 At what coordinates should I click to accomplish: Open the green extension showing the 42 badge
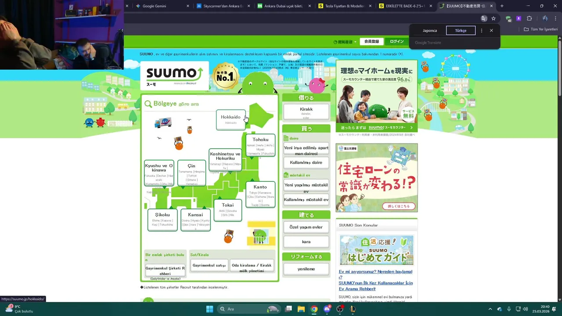point(508,18)
